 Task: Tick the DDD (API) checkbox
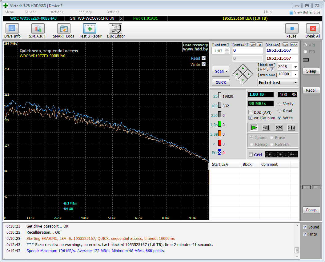point(251,112)
